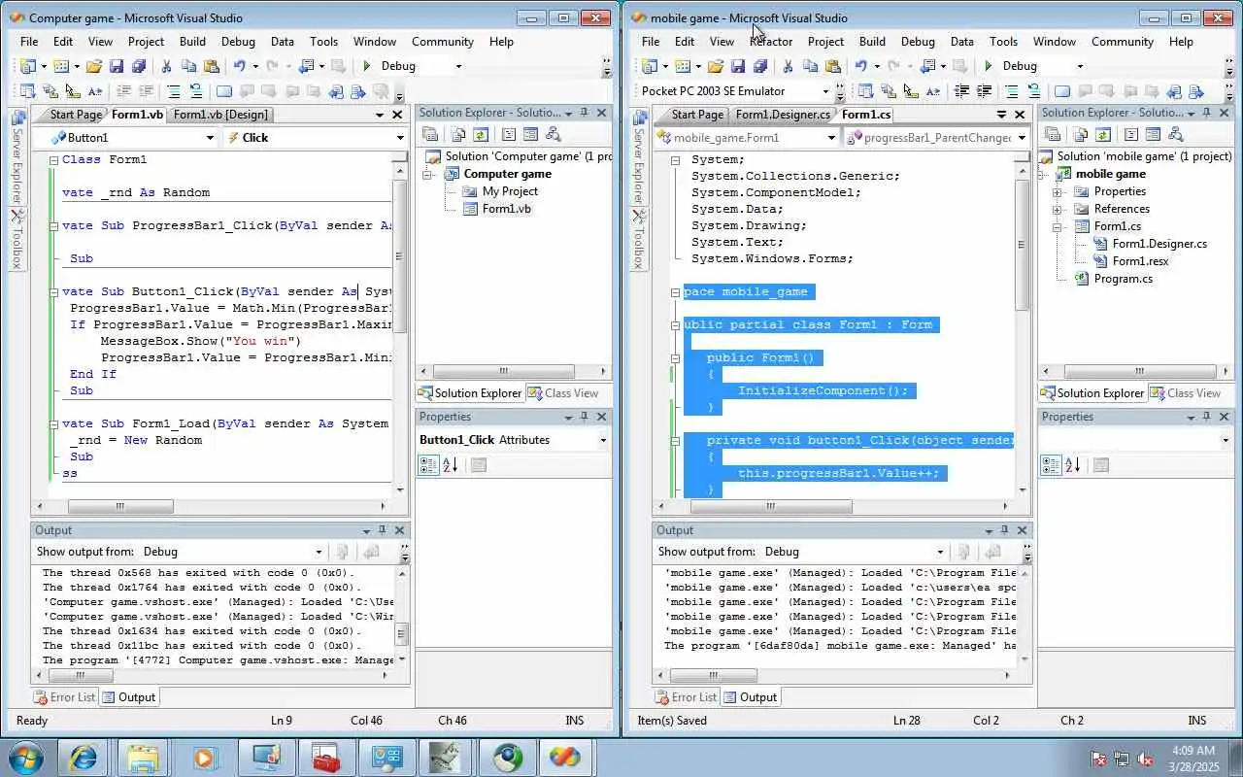Click Open File icon in mobile game window

pos(715,66)
